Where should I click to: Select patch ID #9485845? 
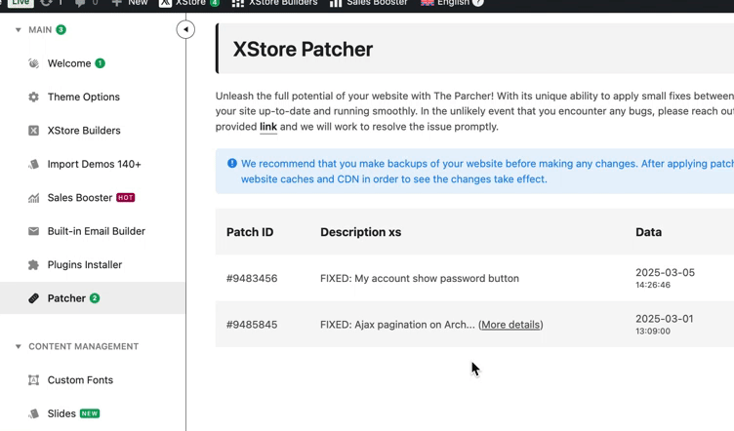coord(252,325)
